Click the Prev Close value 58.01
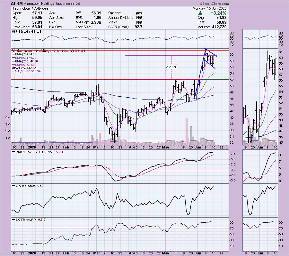The image size is (289, 256). coord(37,27)
